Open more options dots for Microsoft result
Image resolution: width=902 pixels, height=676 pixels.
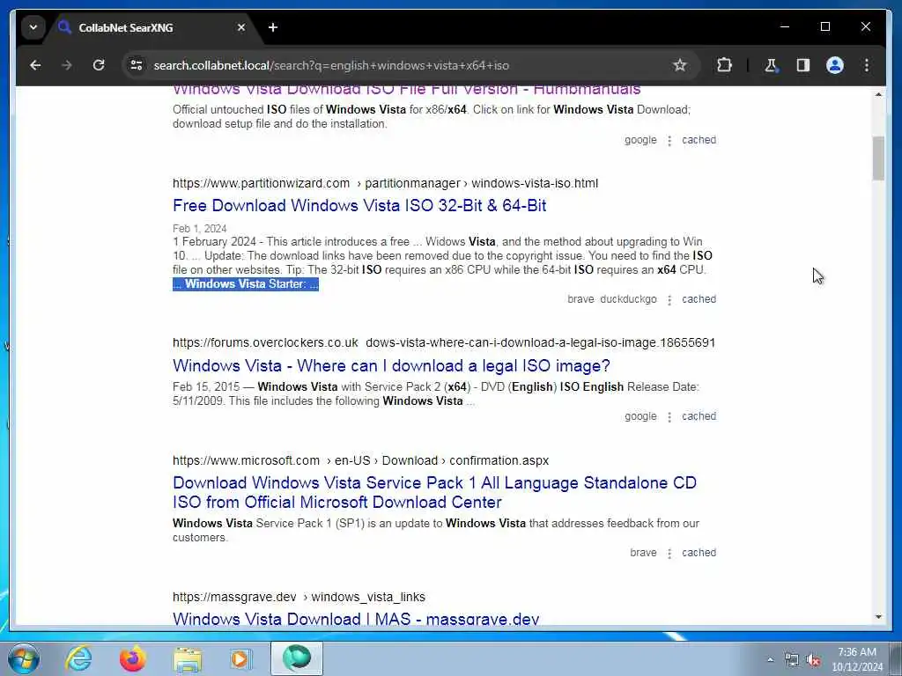669,554
